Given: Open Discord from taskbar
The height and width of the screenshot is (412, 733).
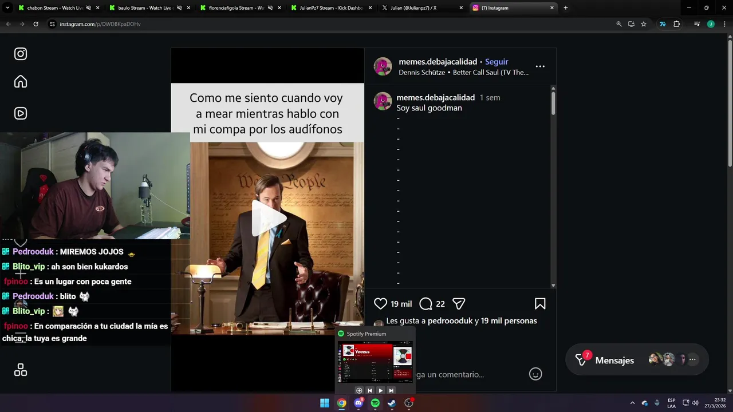Looking at the screenshot, I should pyautogui.click(x=358, y=403).
